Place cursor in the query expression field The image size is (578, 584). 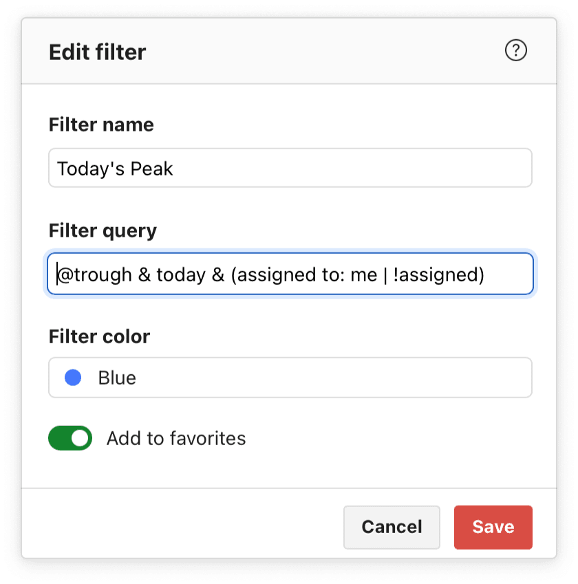(290, 274)
